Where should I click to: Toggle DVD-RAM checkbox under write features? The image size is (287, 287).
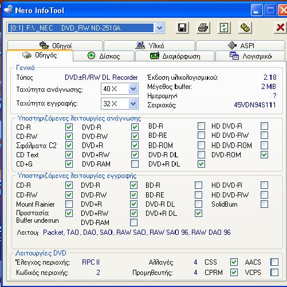click(133, 222)
